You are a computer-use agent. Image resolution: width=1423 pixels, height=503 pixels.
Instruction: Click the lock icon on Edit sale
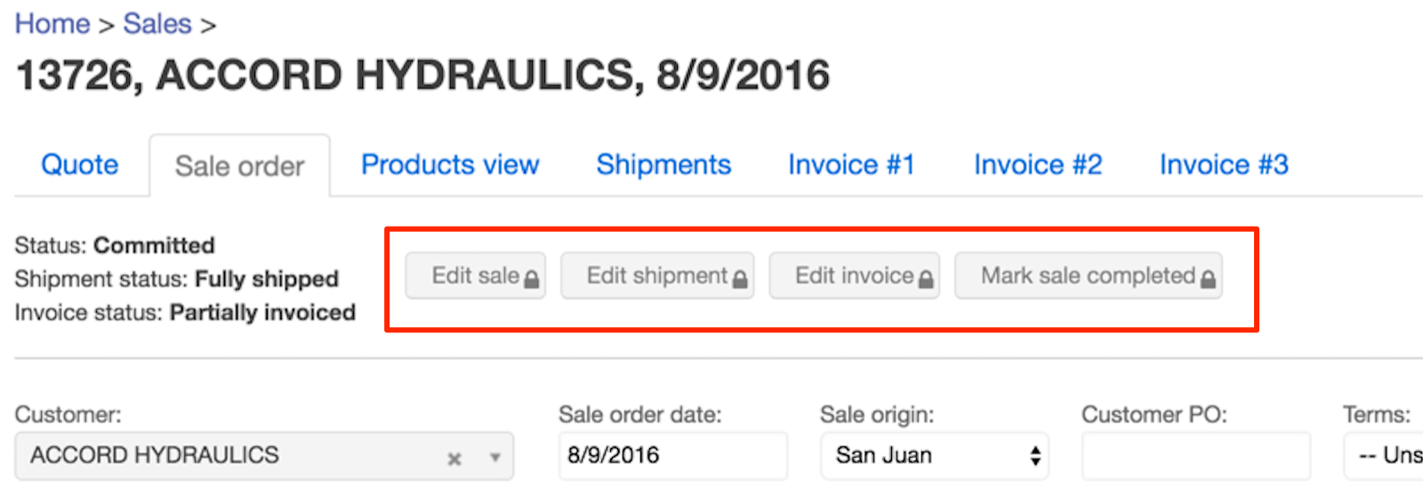coord(532,279)
